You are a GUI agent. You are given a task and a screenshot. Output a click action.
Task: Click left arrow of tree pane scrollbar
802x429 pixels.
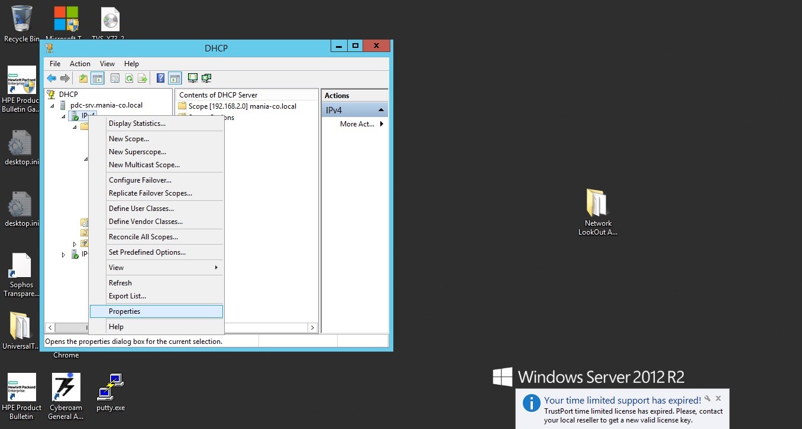point(50,327)
